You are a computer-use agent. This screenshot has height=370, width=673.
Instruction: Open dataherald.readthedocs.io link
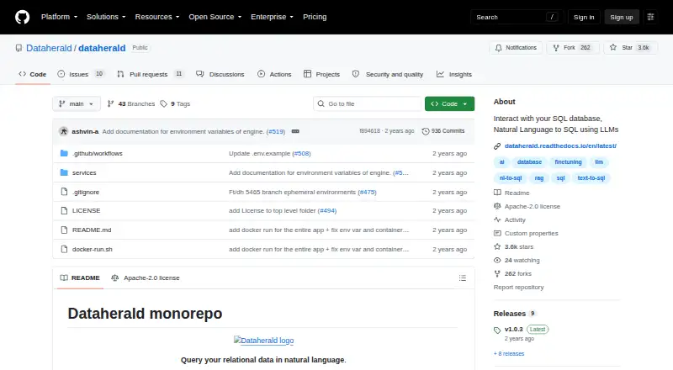tap(560, 146)
